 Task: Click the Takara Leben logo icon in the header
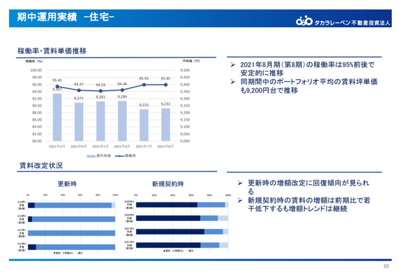[x=304, y=21]
